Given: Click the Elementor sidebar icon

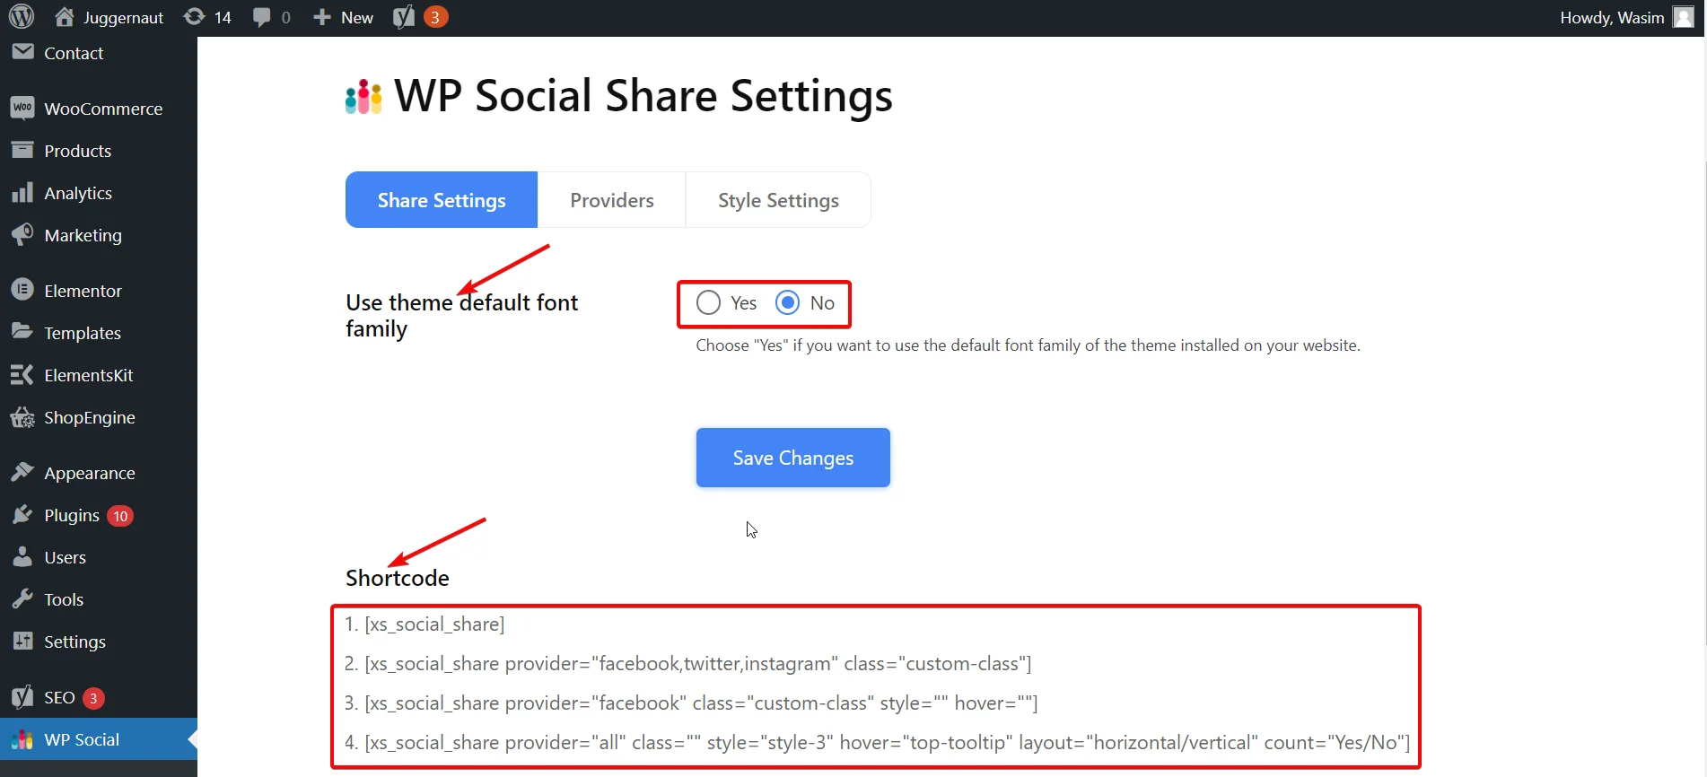Looking at the screenshot, I should [x=22, y=290].
